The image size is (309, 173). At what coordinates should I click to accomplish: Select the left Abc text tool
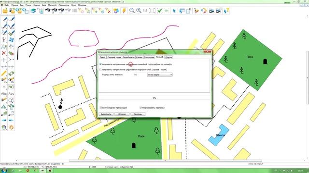[4, 94]
